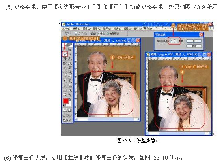The image size is (224, 166).
Task: Choose Intersect with Selection mode in options bar
Action: click(86, 34)
